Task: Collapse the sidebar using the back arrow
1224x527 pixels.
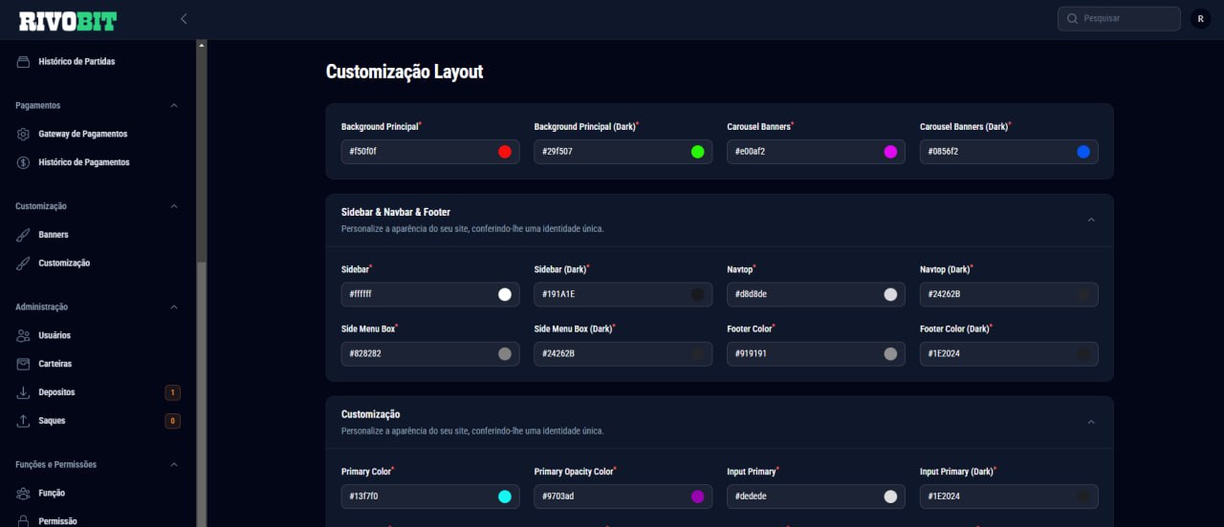Action: (x=184, y=18)
